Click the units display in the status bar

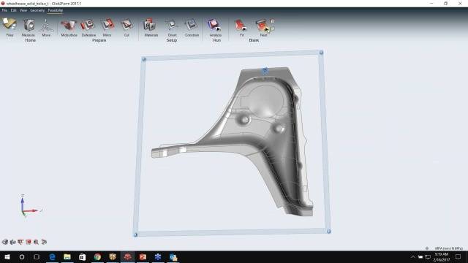point(448,248)
